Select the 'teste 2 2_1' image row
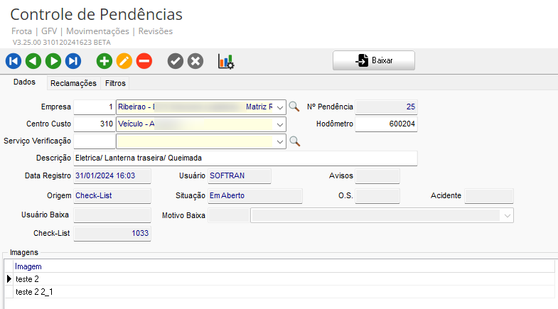 [x=35, y=292]
